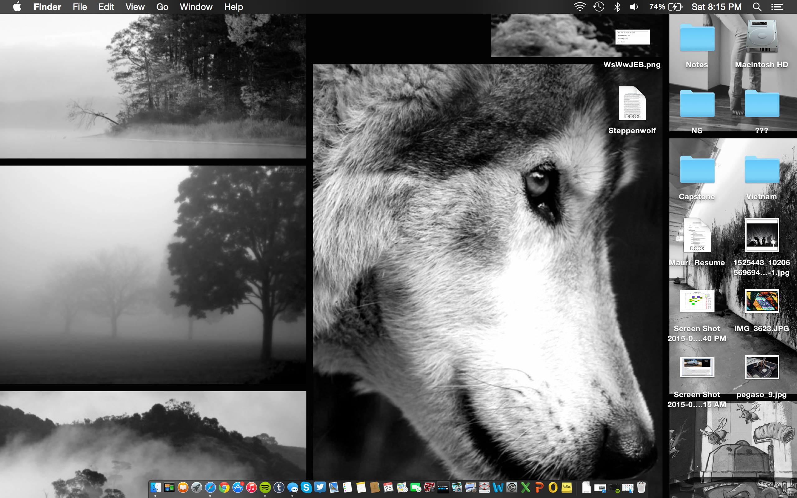This screenshot has width=797, height=498.
Task: Open the Go menu
Action: 163,7
